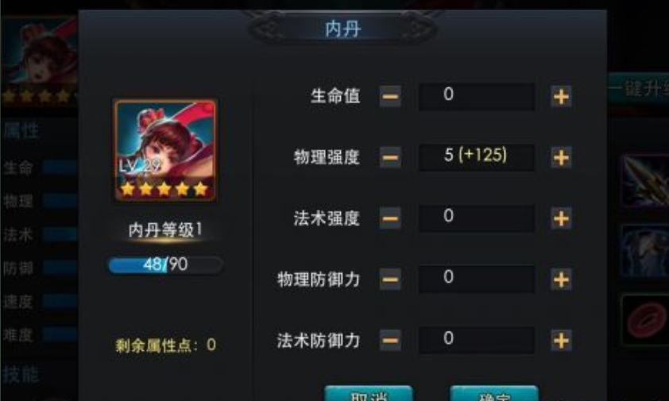Select the 物理强度 value field showing 5 (+125)

pos(477,157)
